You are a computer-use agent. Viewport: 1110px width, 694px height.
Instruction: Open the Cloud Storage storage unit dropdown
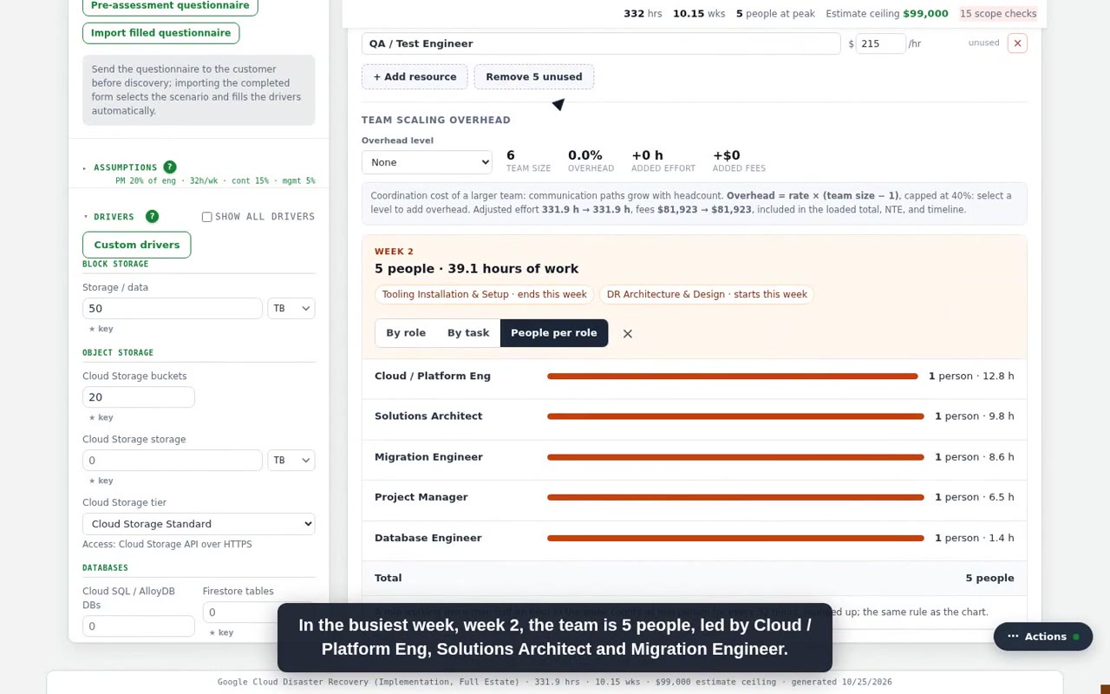coord(291,461)
